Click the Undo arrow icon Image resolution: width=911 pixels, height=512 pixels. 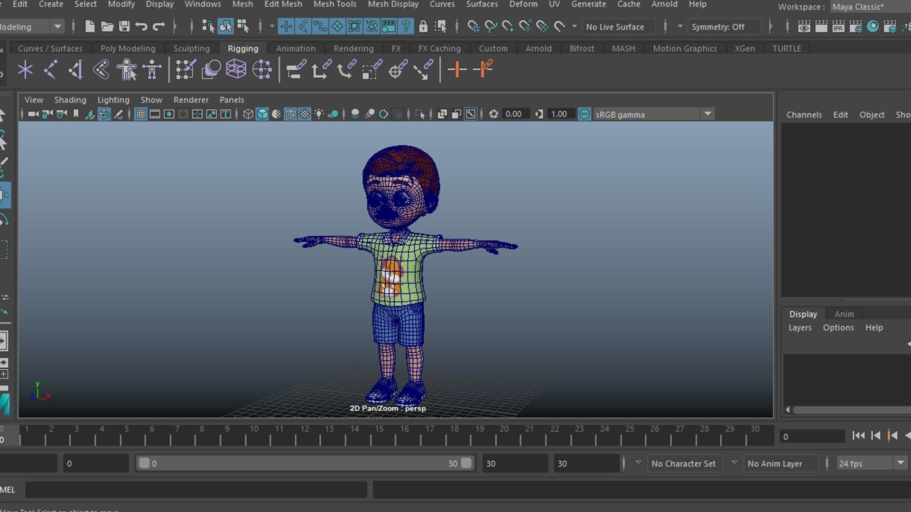pyautogui.click(x=141, y=27)
